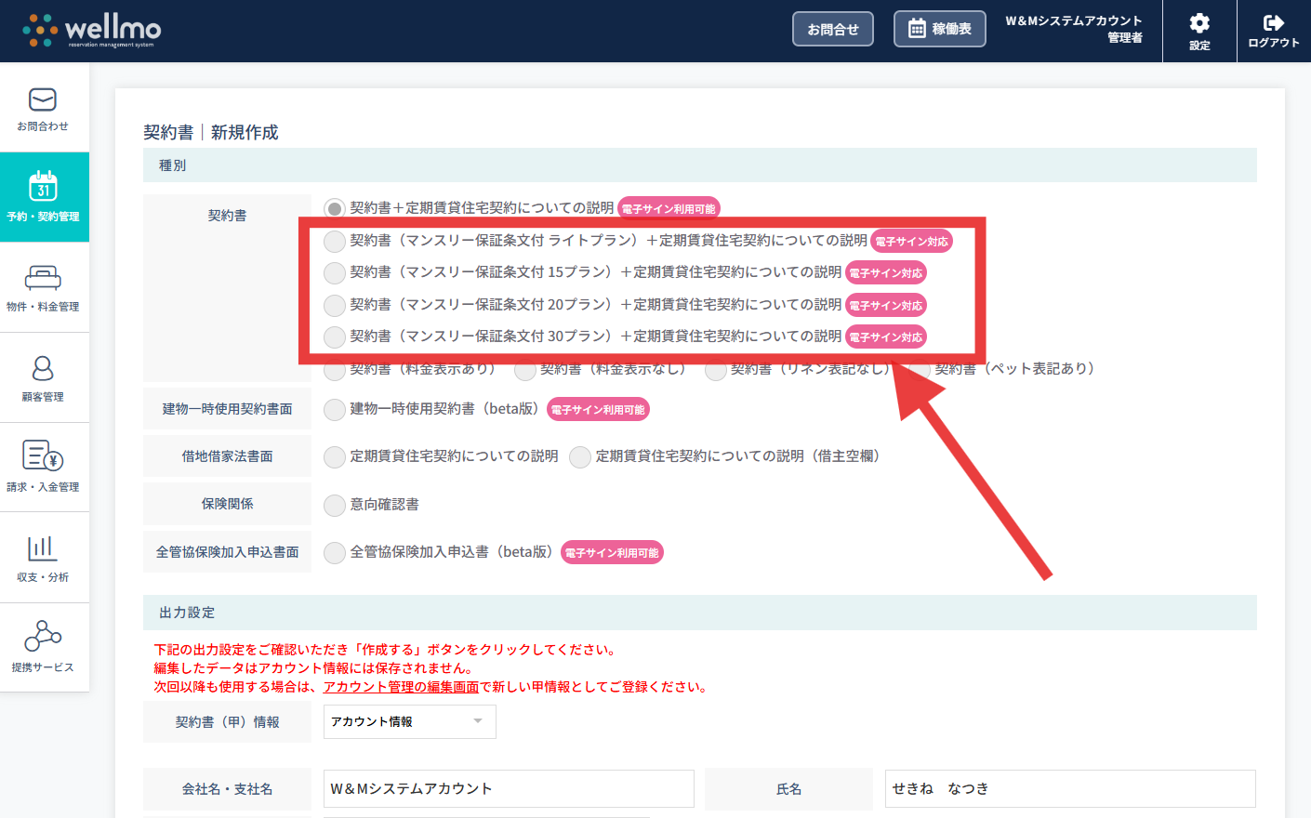Click the 設定 gear icon
This screenshot has height=818, width=1311.
(x=1199, y=23)
